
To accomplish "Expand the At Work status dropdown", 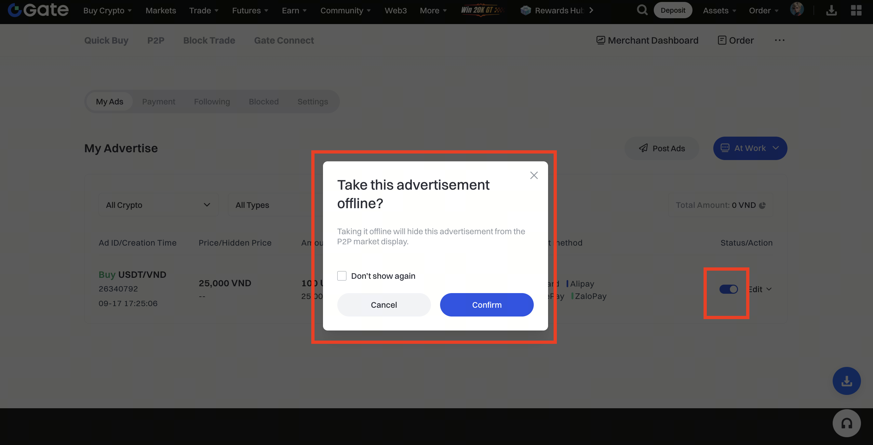I will [750, 148].
